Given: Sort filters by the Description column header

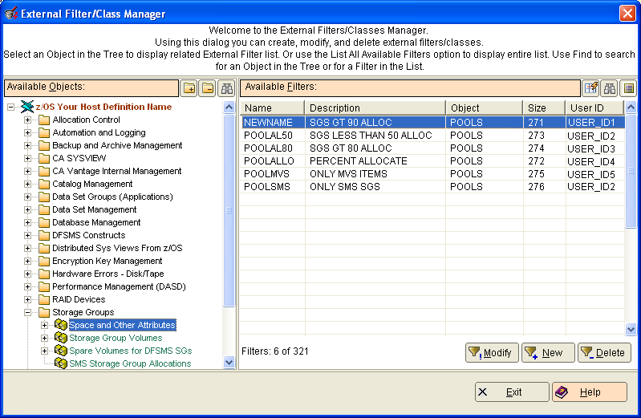Looking at the screenshot, I should click(x=375, y=108).
